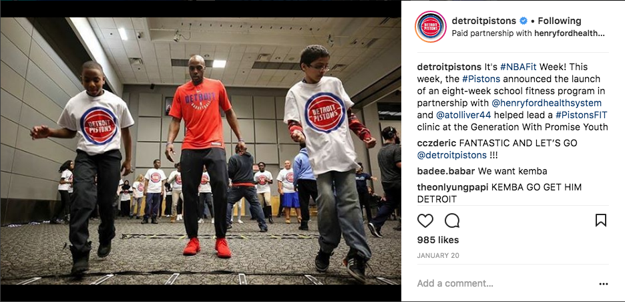Visit @henryfordhealthsystem mention in caption
Screen dimensions: 625x302
546,103
